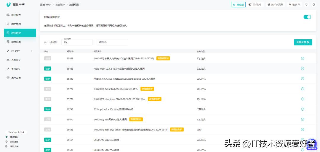Expand the CC 防护 submenu arrow
The image size is (320, 152).
click(32, 51)
